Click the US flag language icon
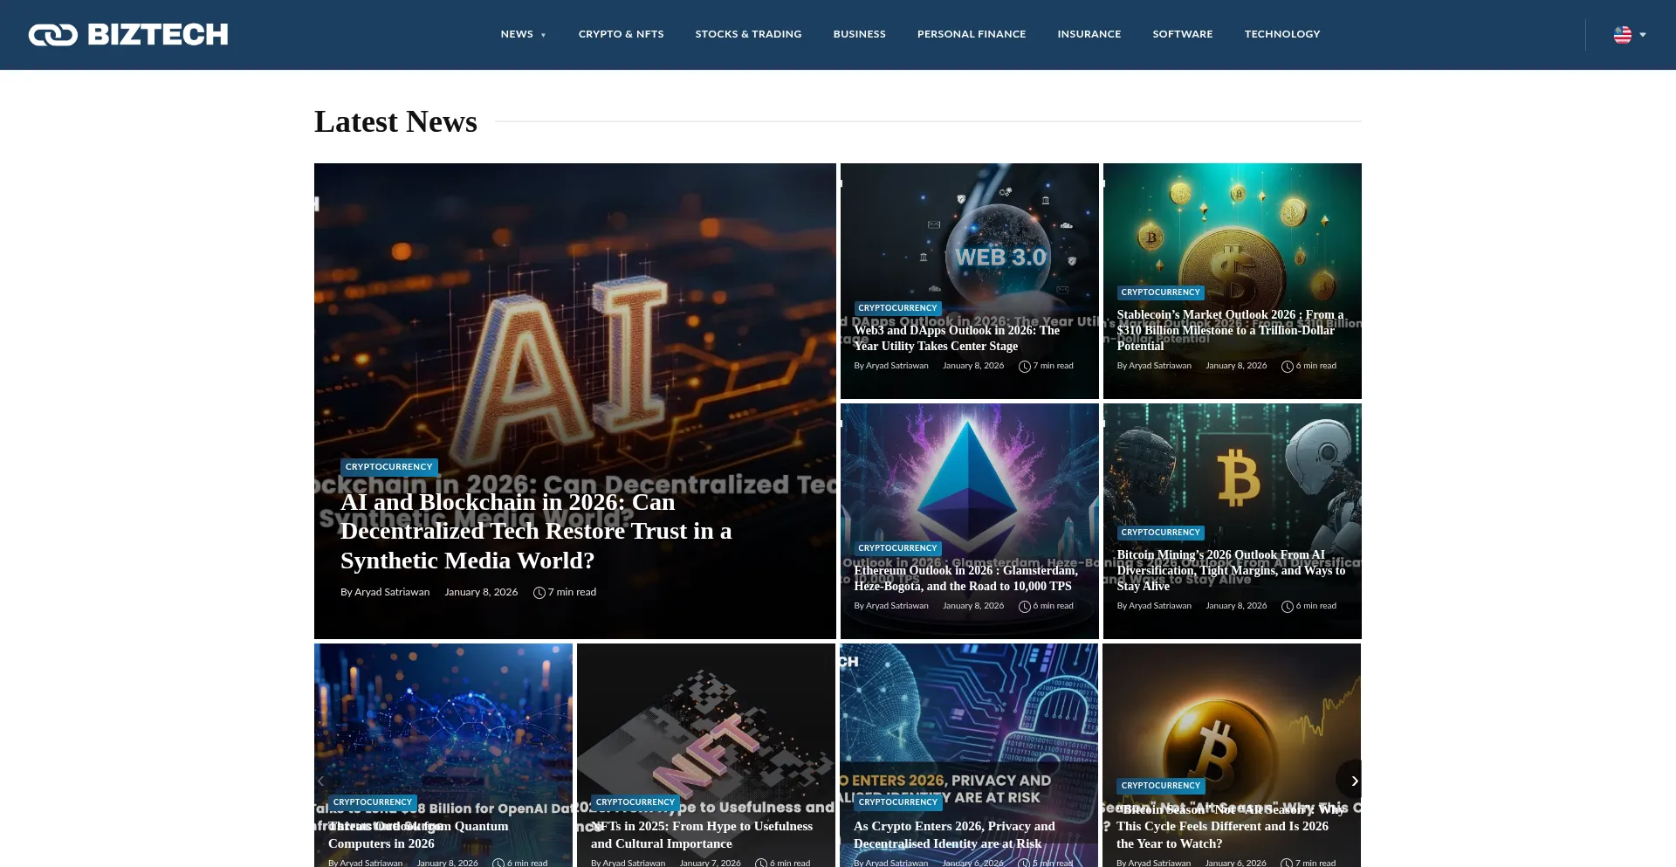The width and height of the screenshot is (1676, 867). point(1621,35)
